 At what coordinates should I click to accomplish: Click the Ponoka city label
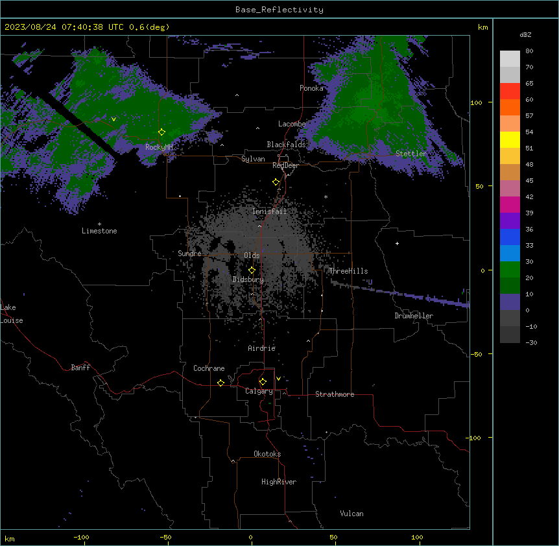click(x=311, y=88)
